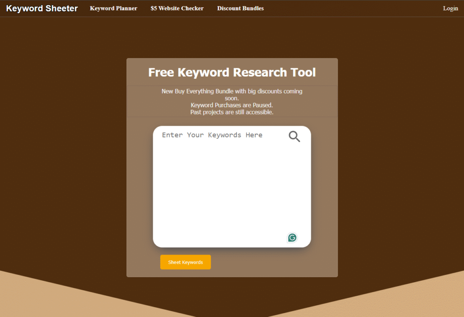The width and height of the screenshot is (464, 317).
Task: Open the Discount Bundles menu item
Action: coord(240,9)
